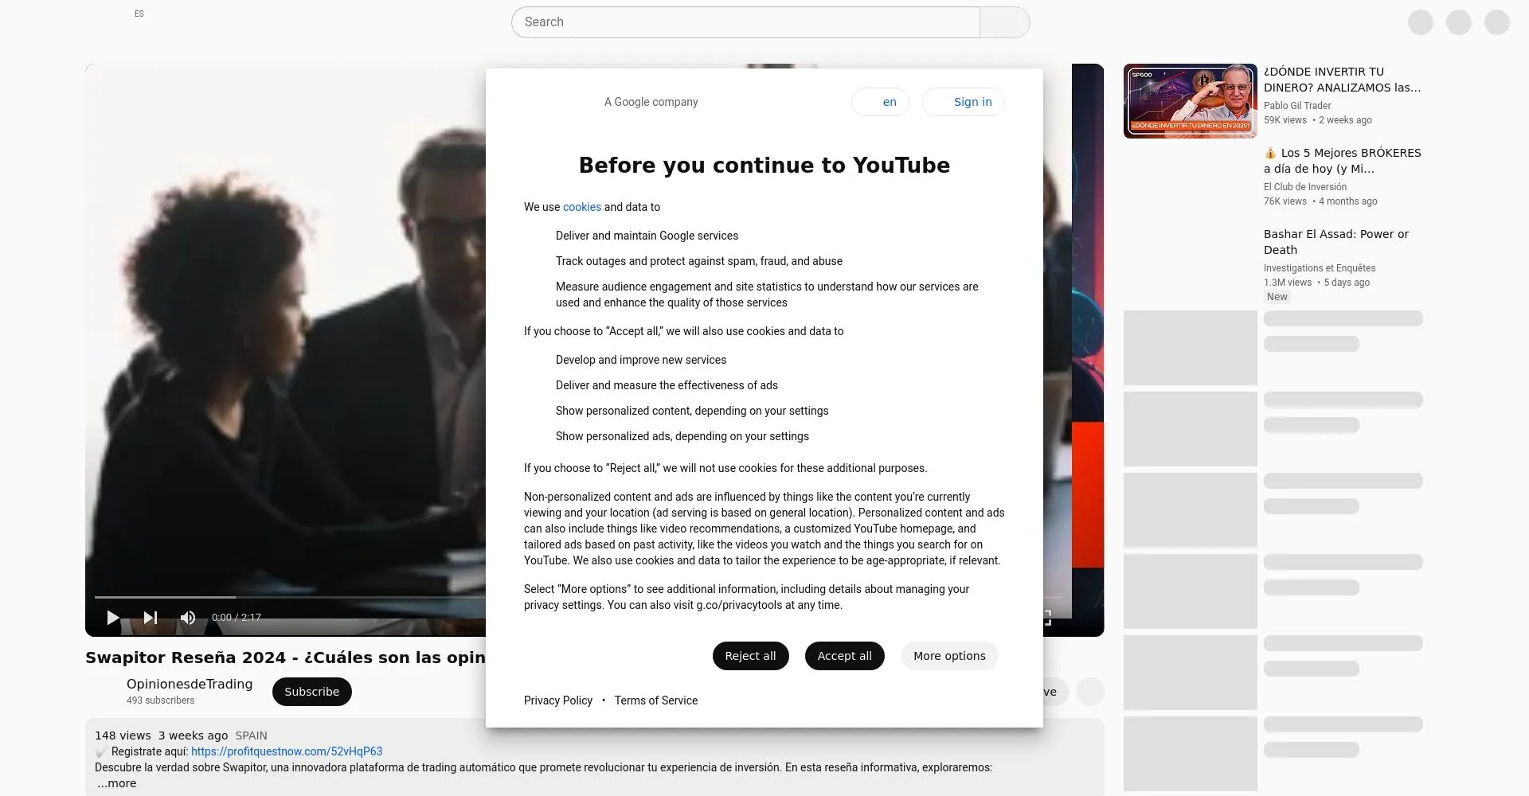This screenshot has width=1529, height=796.
Task: Click the Search input field
Action: (745, 22)
